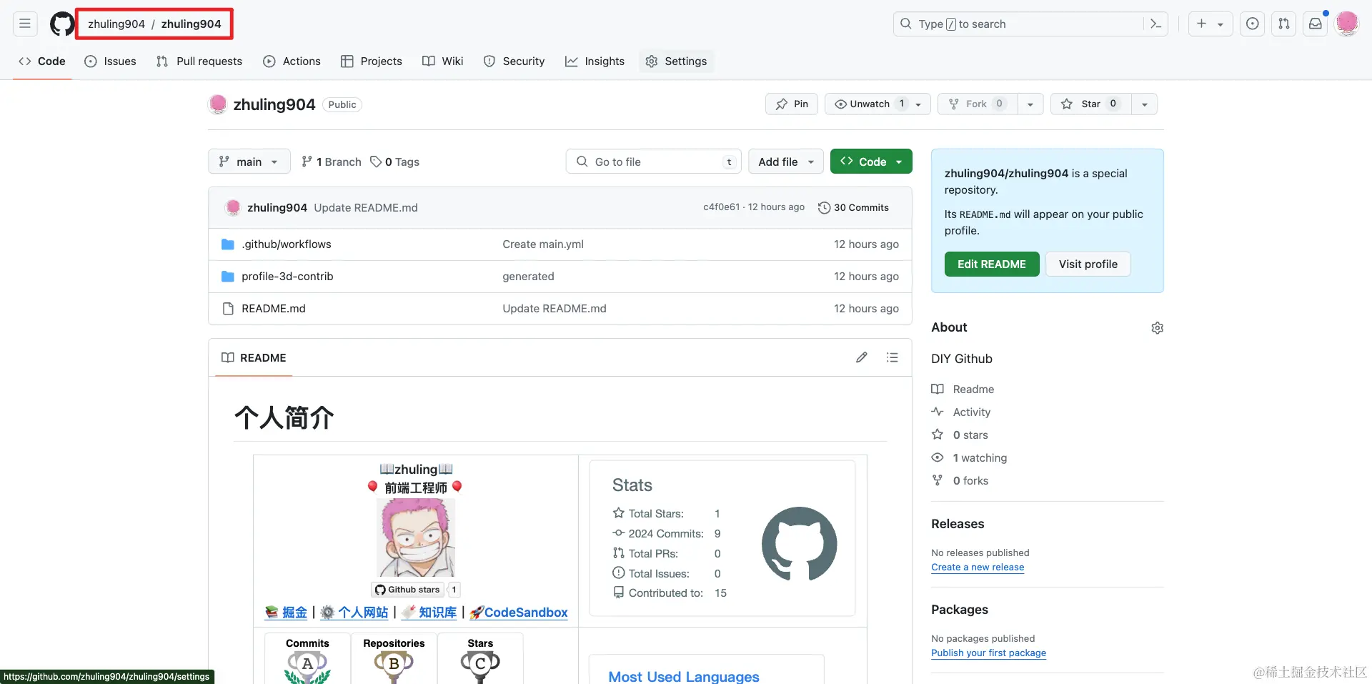The width and height of the screenshot is (1372, 684).
Task: Click Create a new release link
Action: pos(978,567)
